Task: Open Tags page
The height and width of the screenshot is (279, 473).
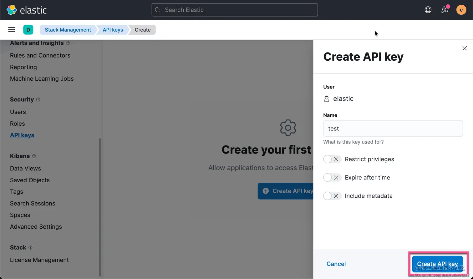Action: click(17, 192)
